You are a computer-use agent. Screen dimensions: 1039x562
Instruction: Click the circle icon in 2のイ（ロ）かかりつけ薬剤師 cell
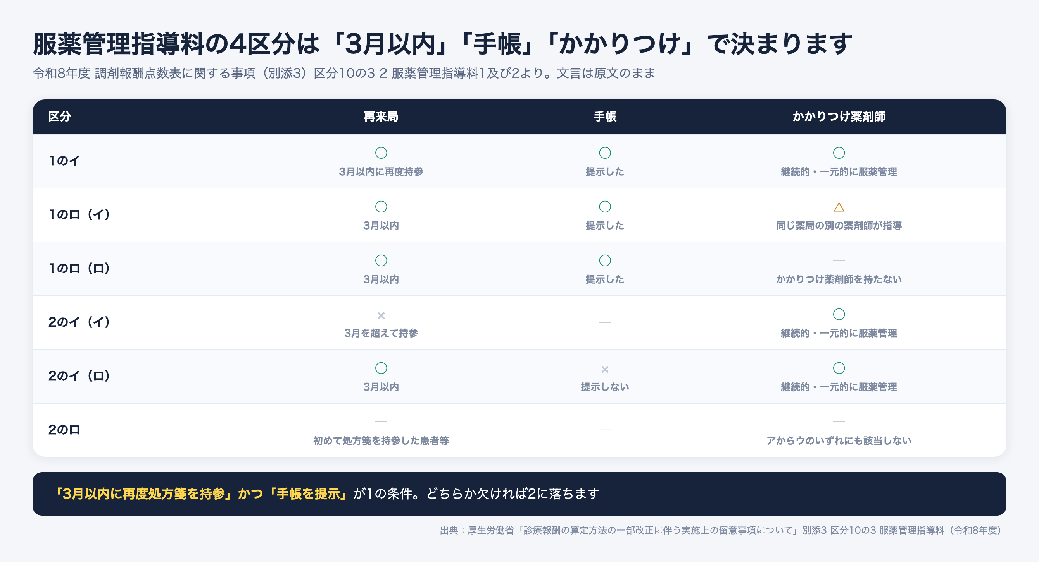click(839, 368)
